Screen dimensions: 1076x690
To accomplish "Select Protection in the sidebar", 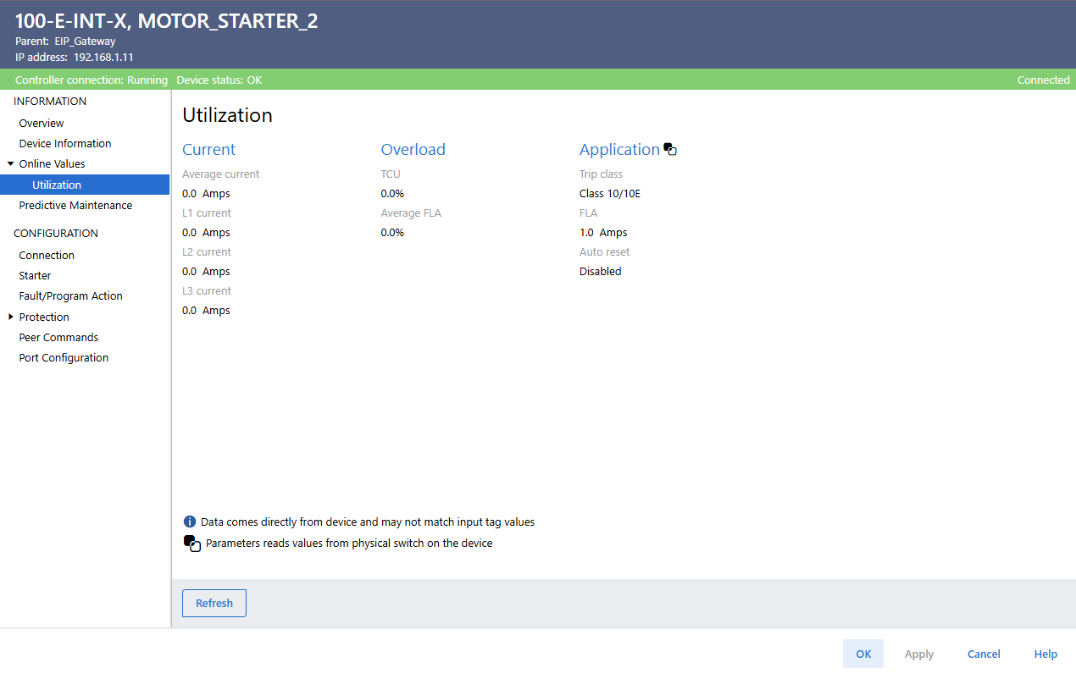I will (44, 317).
